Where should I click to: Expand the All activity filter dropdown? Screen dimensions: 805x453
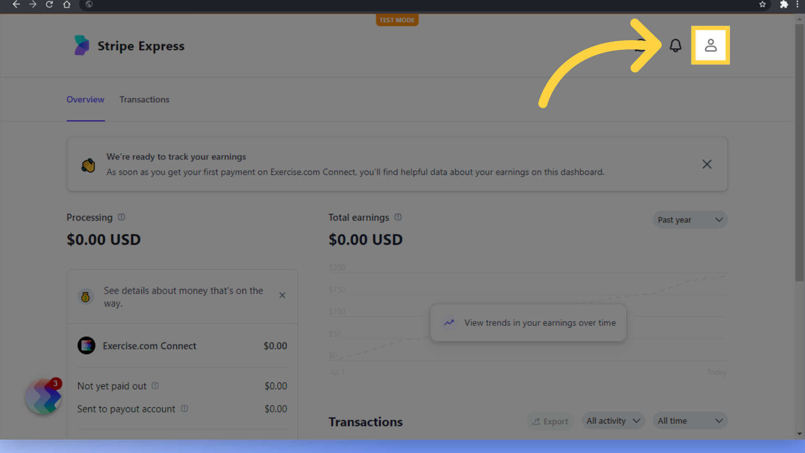point(613,421)
